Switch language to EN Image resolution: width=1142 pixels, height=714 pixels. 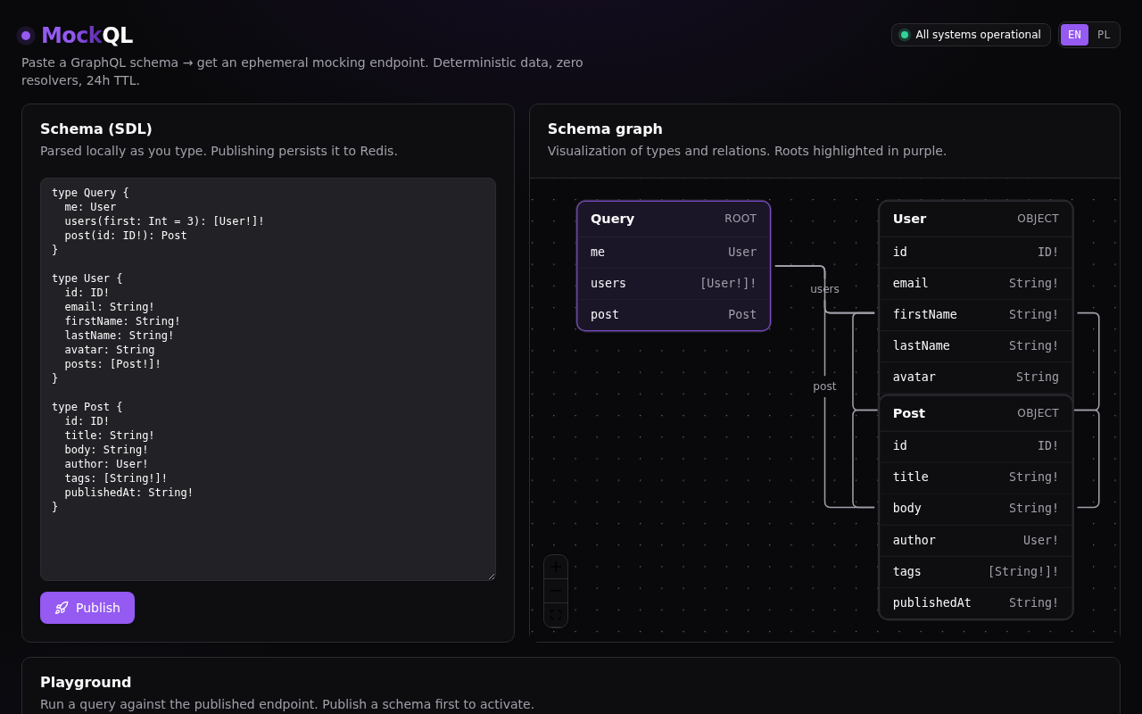(x=1074, y=35)
